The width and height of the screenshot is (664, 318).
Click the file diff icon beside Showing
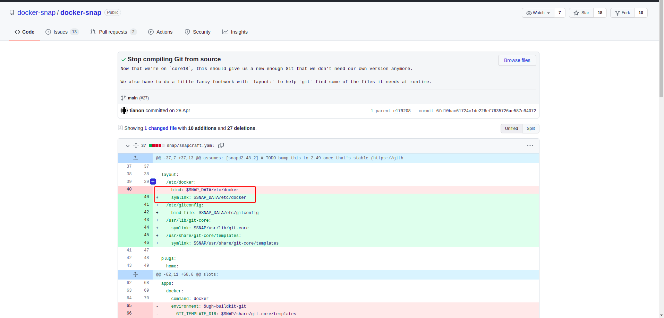(x=120, y=128)
